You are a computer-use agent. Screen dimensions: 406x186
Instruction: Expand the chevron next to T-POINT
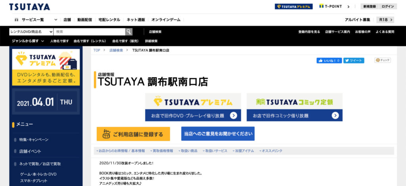tap(348, 7)
